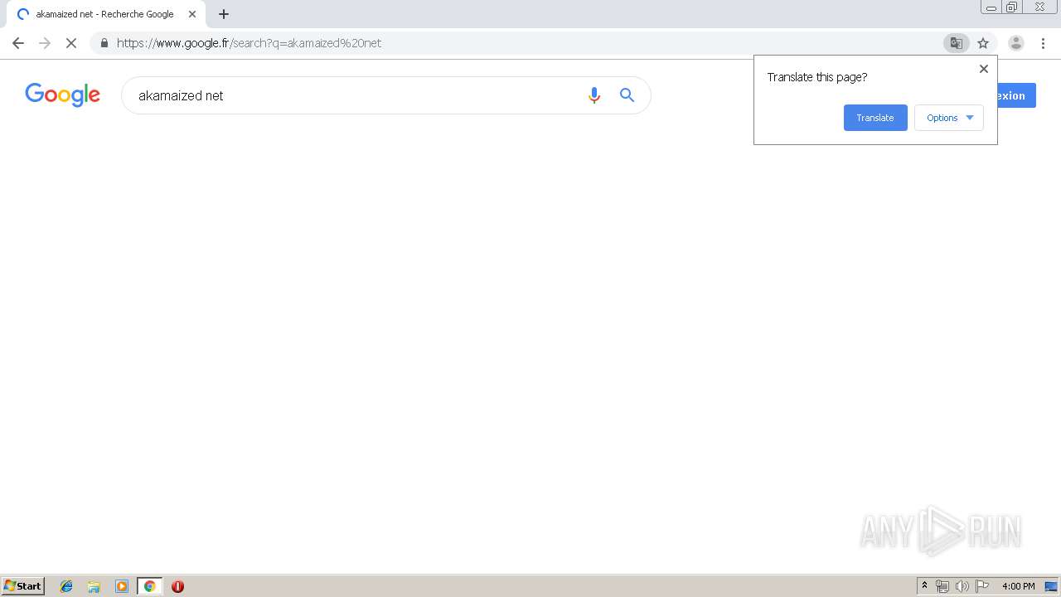View site info via the lock icon
1061x597 pixels.
104,43
